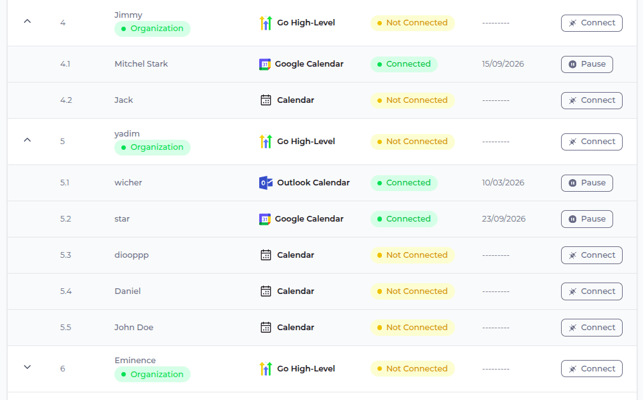Click the Calendar icon in diooppp row
The height and width of the screenshot is (400, 643).
point(266,255)
